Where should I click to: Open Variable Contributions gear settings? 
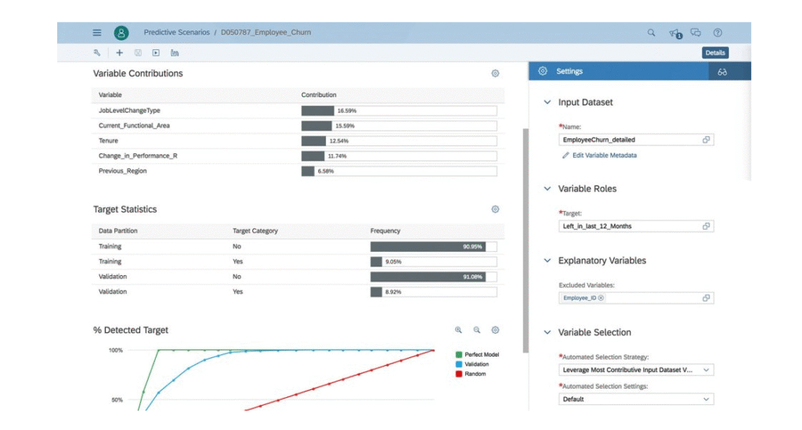pos(495,73)
